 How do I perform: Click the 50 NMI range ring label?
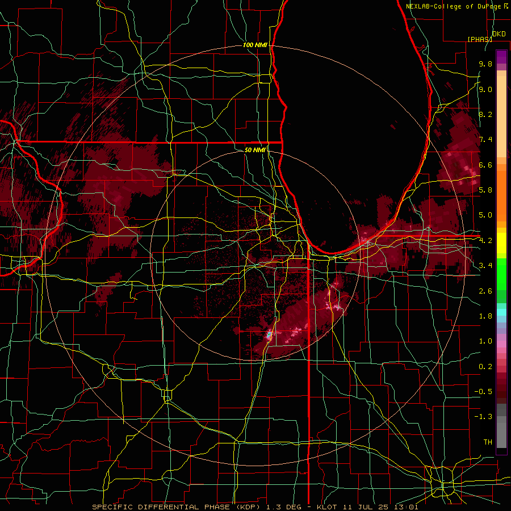click(x=255, y=150)
